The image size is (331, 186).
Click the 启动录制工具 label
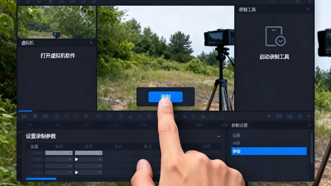pos(274,57)
